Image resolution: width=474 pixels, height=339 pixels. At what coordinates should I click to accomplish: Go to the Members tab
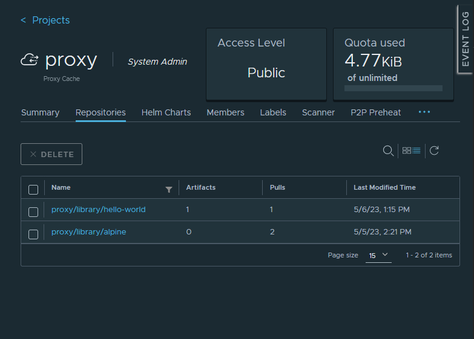(x=225, y=112)
